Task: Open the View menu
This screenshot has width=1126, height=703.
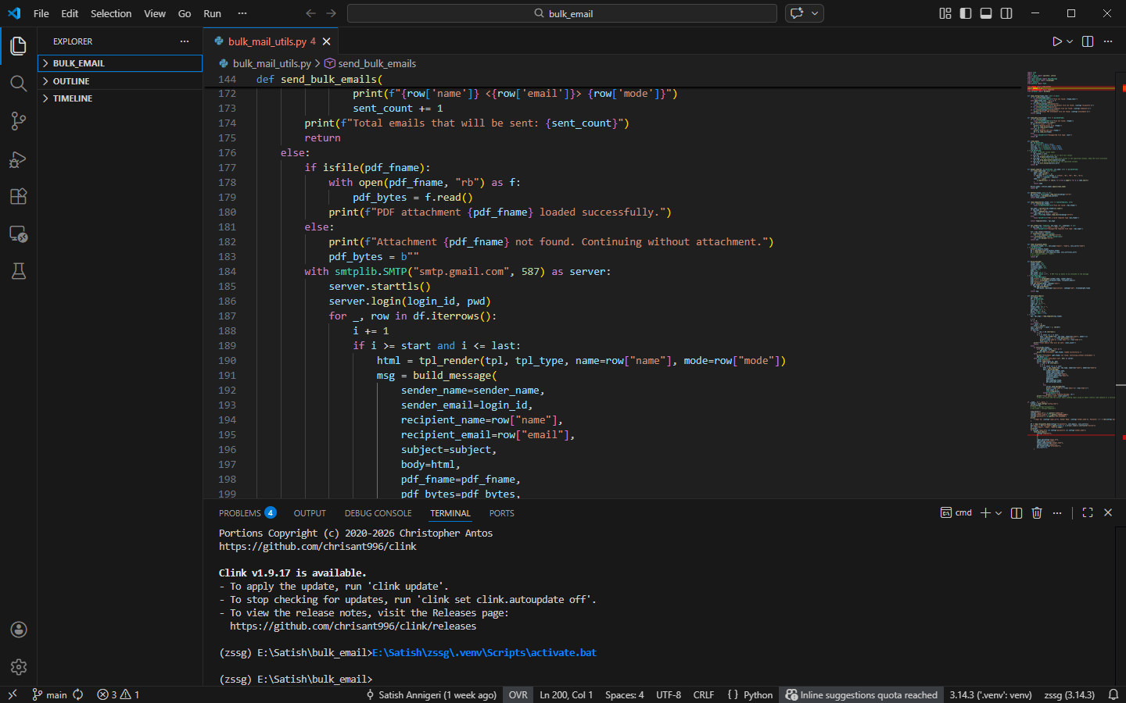Action: point(155,13)
